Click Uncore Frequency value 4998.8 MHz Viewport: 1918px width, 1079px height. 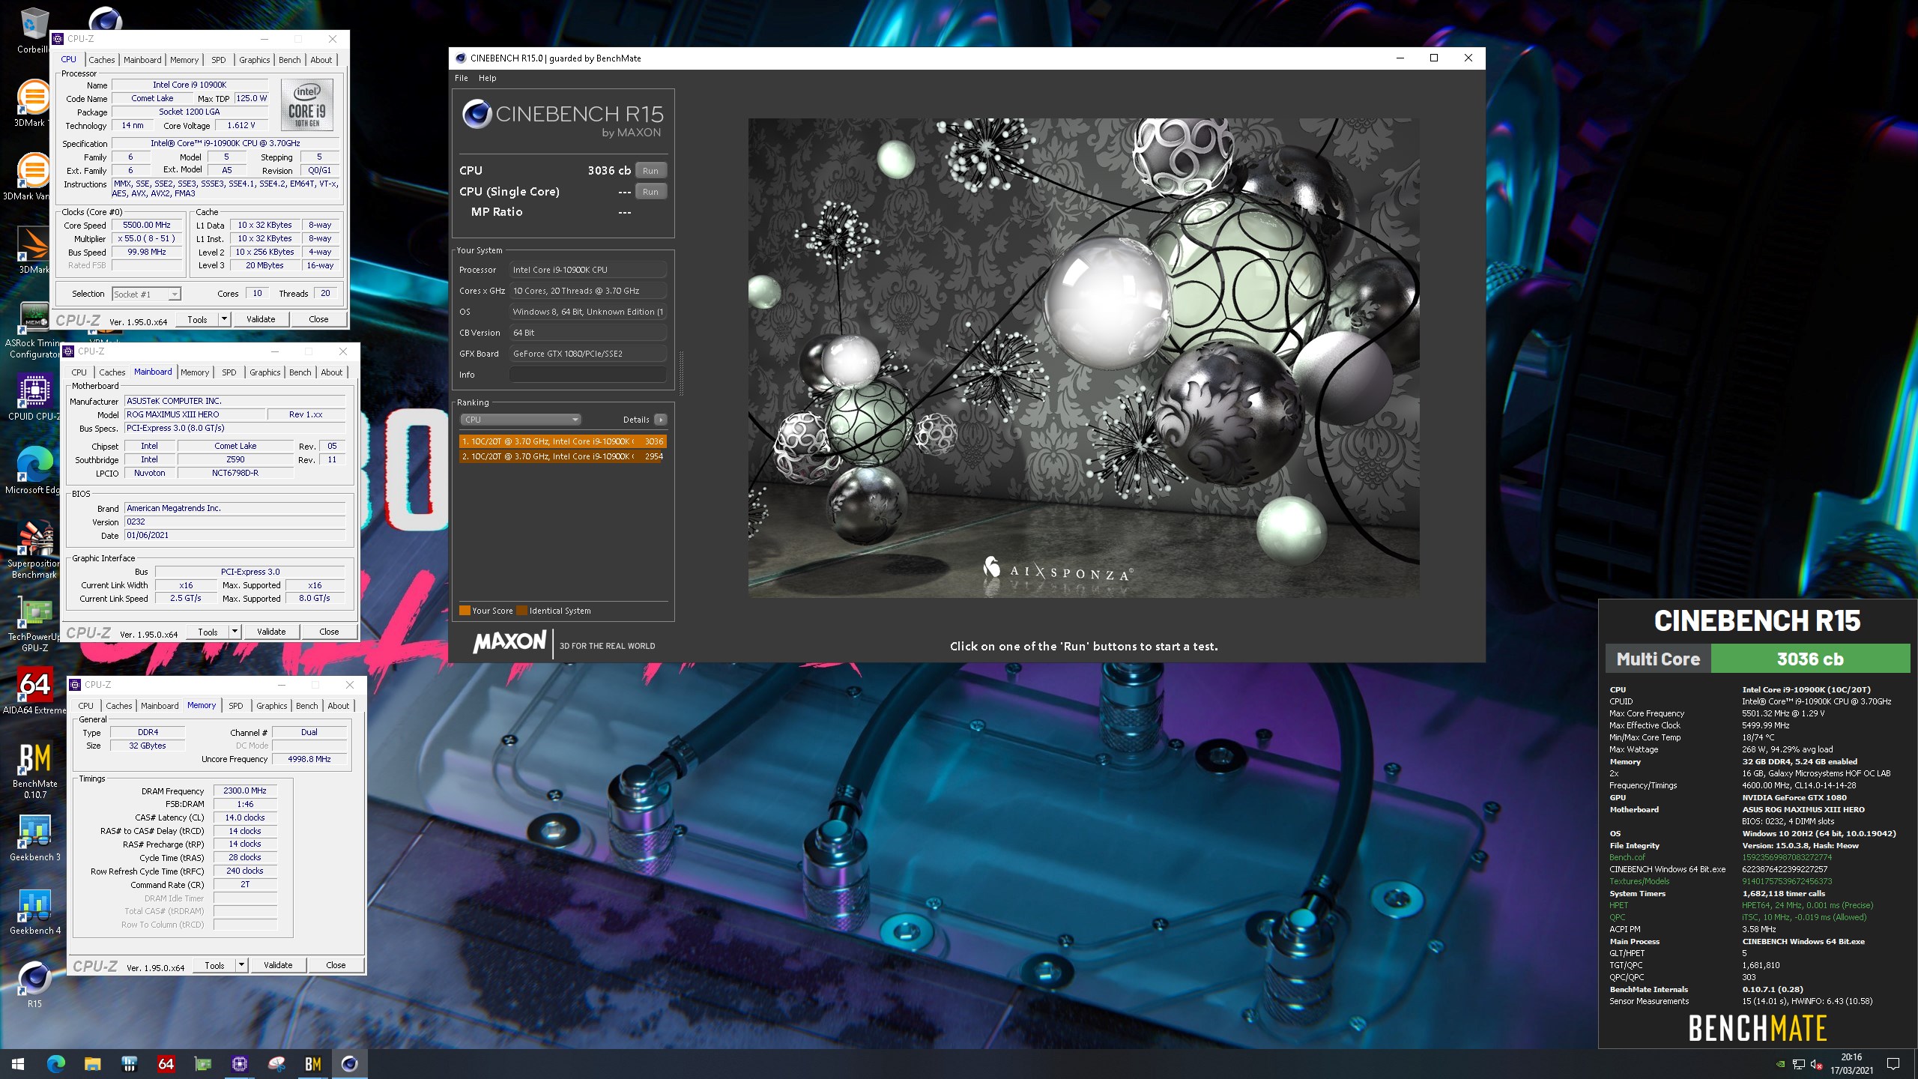click(x=309, y=759)
